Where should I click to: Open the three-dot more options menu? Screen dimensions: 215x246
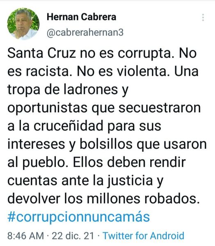coord(203,17)
